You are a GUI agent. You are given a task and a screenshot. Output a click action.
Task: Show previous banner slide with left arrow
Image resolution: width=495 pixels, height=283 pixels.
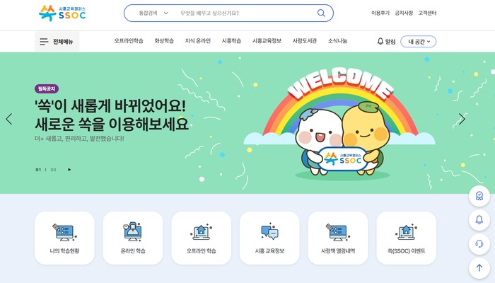tap(9, 119)
